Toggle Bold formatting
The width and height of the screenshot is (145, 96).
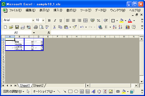tap(49, 21)
